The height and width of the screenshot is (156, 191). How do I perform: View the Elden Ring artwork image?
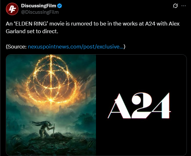click(51, 105)
